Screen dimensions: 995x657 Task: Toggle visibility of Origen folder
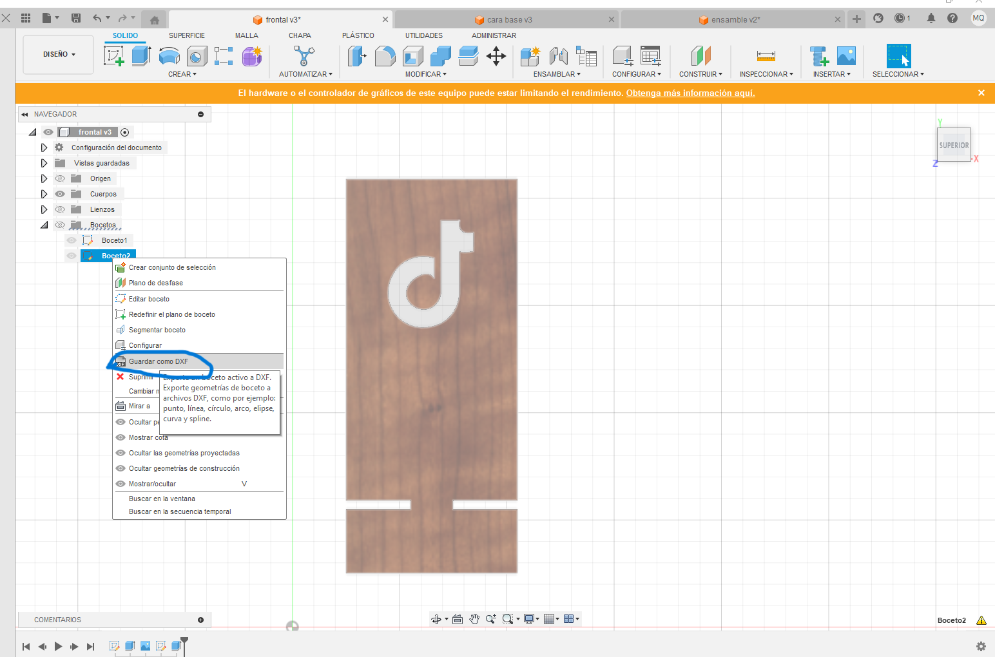coord(60,178)
